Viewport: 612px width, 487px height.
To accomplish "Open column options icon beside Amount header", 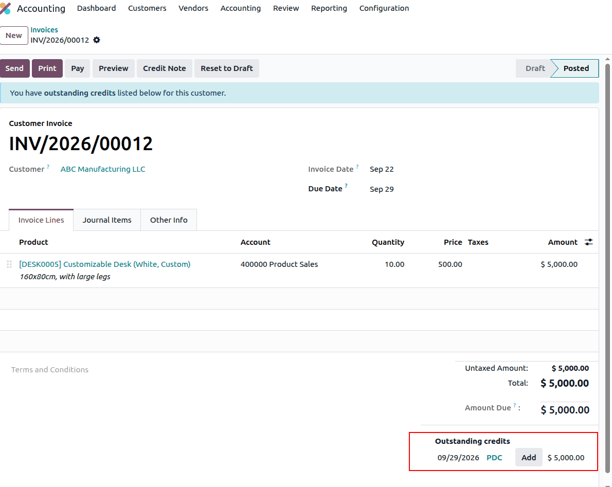I will tap(588, 242).
